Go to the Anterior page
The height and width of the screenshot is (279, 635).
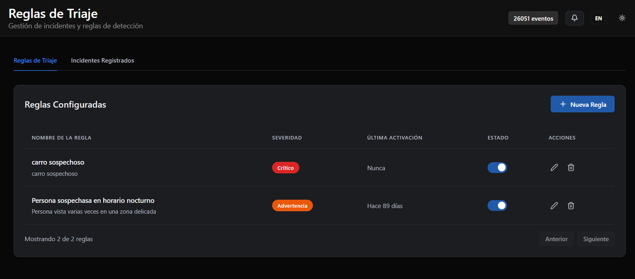pos(556,239)
